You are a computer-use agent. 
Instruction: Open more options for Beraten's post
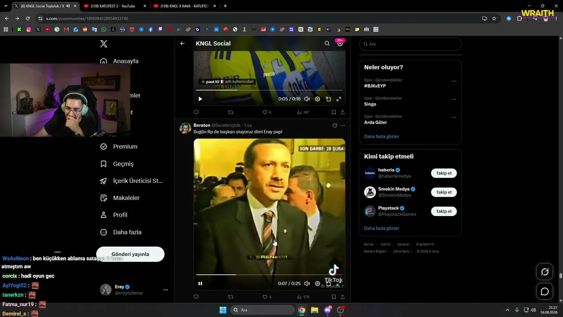coord(343,125)
